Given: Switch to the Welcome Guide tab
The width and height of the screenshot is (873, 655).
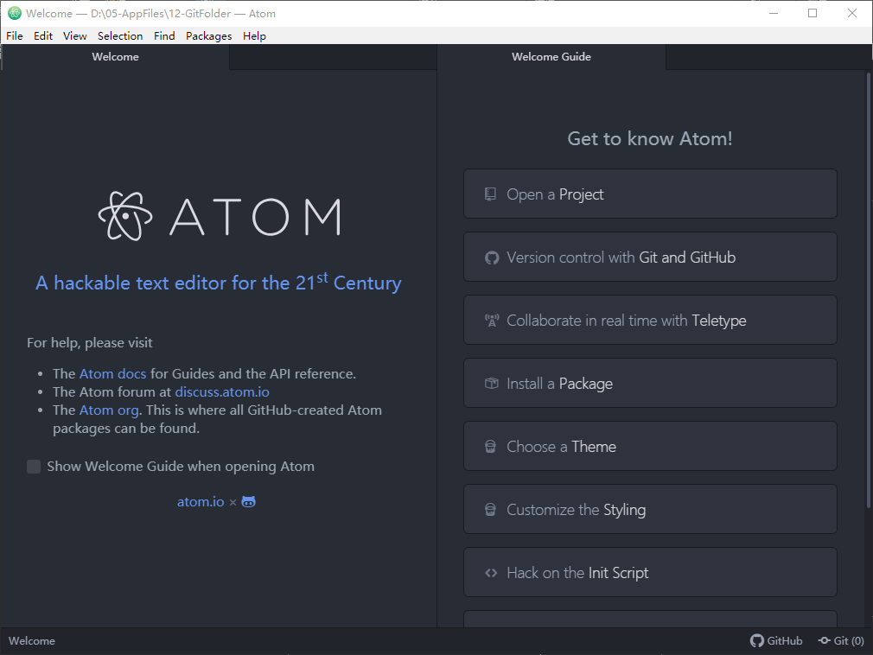Looking at the screenshot, I should click(551, 57).
